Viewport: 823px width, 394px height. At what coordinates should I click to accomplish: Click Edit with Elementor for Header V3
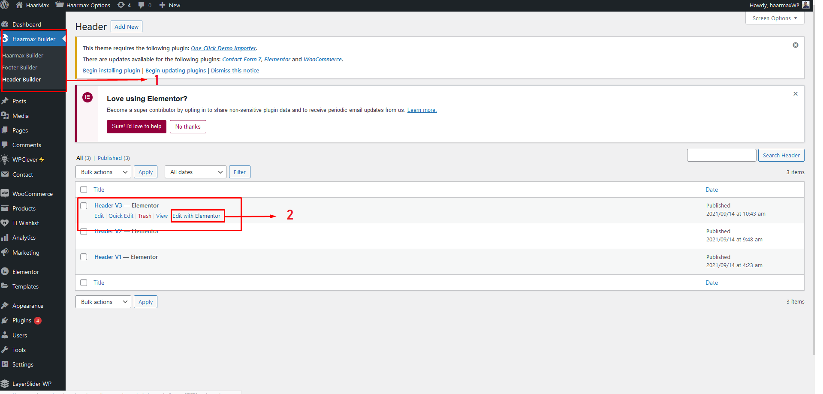(x=196, y=216)
